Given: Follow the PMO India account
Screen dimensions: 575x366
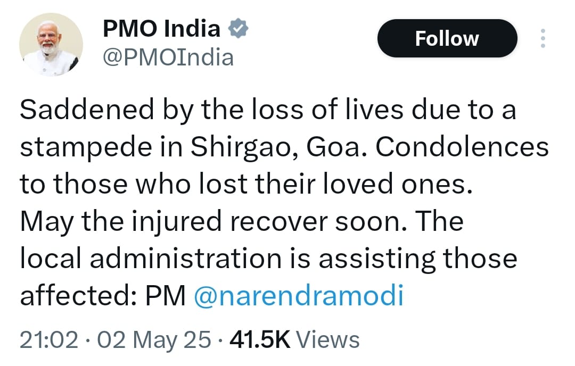Looking at the screenshot, I should tap(447, 38).
